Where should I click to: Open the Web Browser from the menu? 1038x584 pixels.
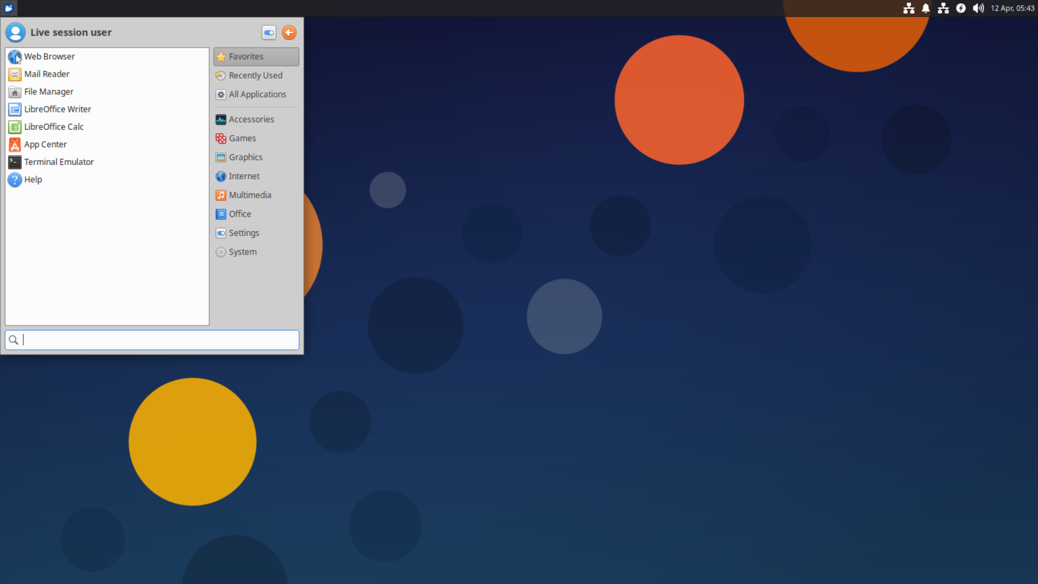point(49,56)
